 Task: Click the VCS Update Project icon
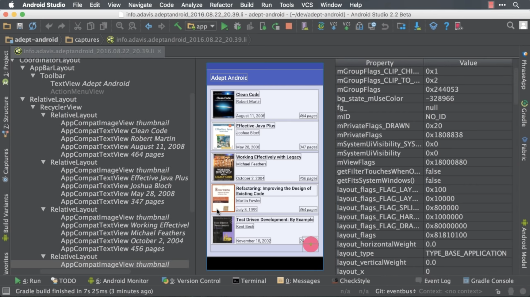point(334,26)
